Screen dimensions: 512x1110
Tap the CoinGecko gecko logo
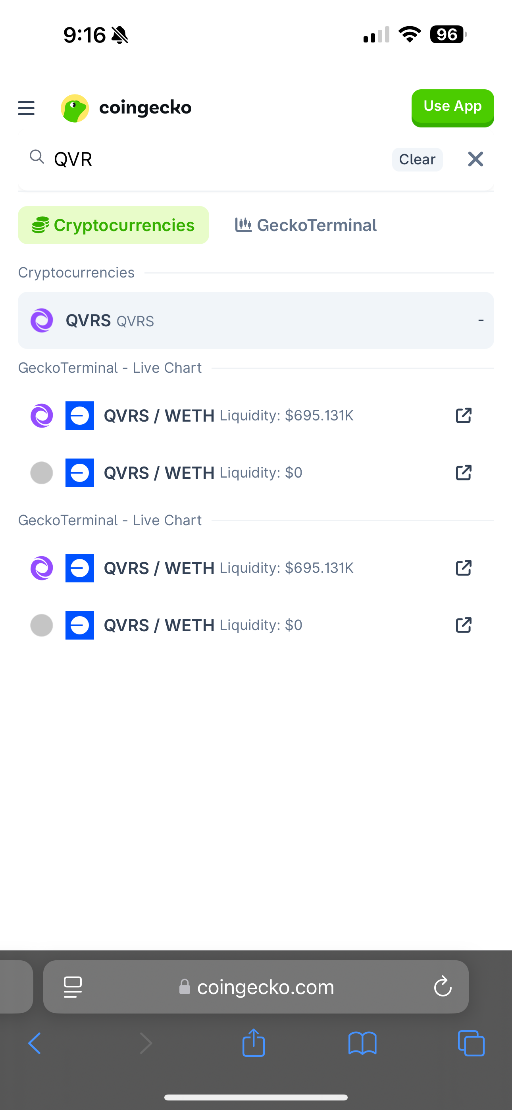[x=75, y=108]
